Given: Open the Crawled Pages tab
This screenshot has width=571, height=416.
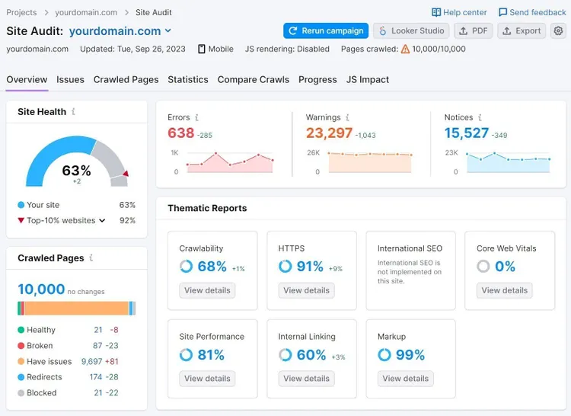Looking at the screenshot, I should (126, 79).
